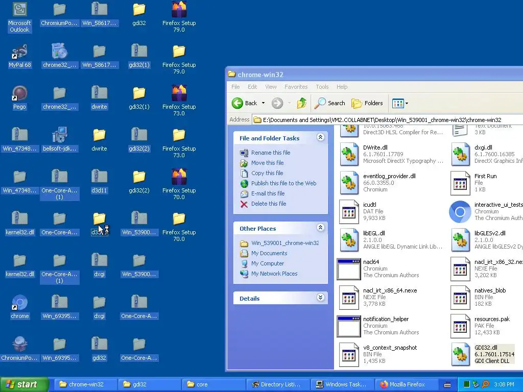Image resolution: width=523 pixels, height=392 pixels.
Task: Switch to Mozilla Firefox taskbar item
Action: 407,385
